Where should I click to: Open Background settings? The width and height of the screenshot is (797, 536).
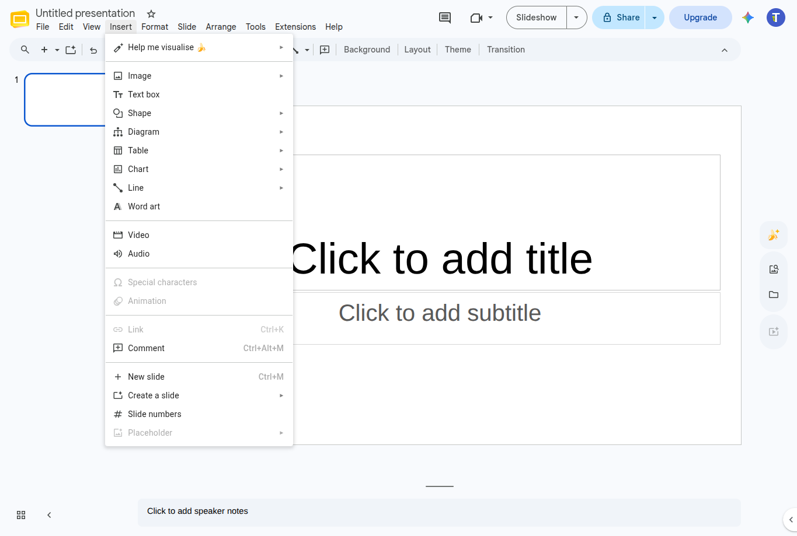pyautogui.click(x=367, y=50)
